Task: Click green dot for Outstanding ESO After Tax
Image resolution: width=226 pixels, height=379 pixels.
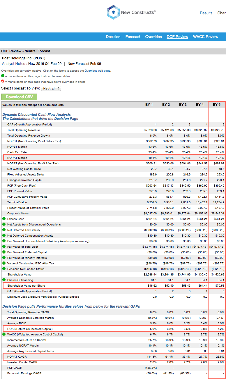Action: pos(4,263)
